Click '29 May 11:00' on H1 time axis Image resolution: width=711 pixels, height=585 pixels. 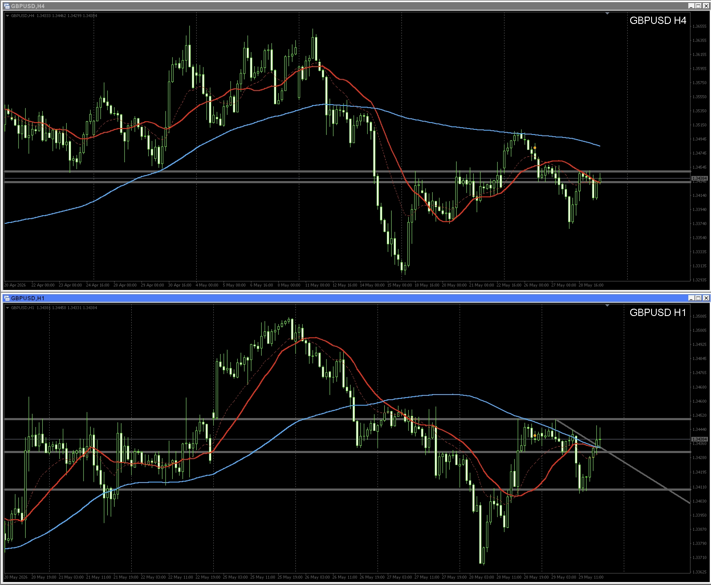click(x=591, y=577)
